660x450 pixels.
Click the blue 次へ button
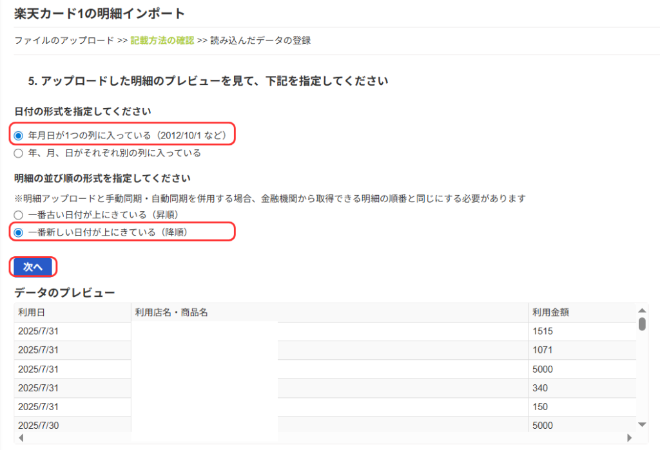[33, 267]
